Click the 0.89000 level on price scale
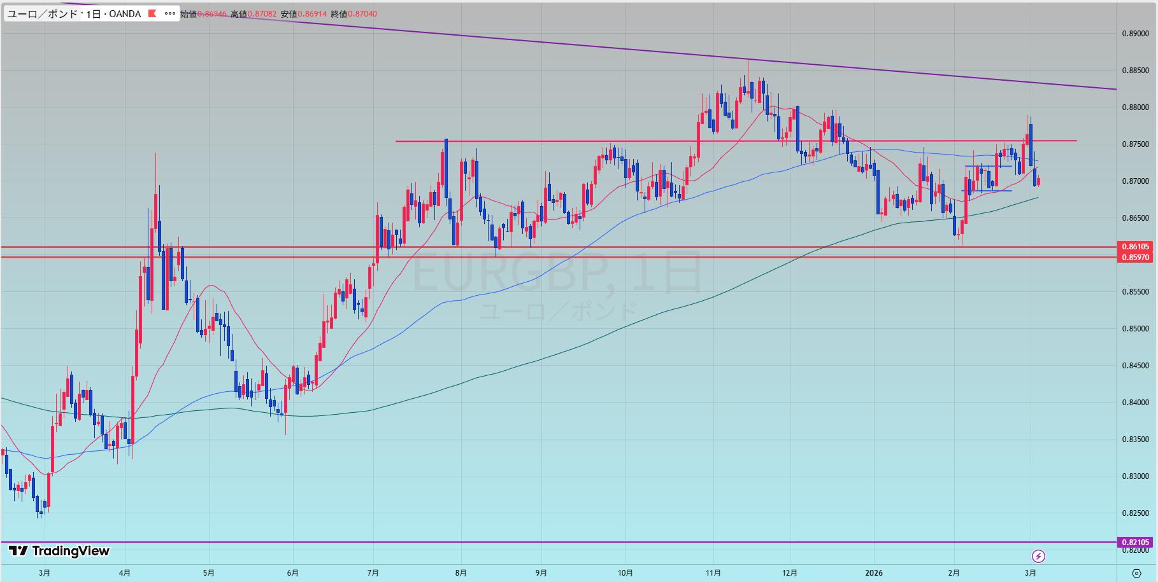The image size is (1158, 582). point(1135,34)
